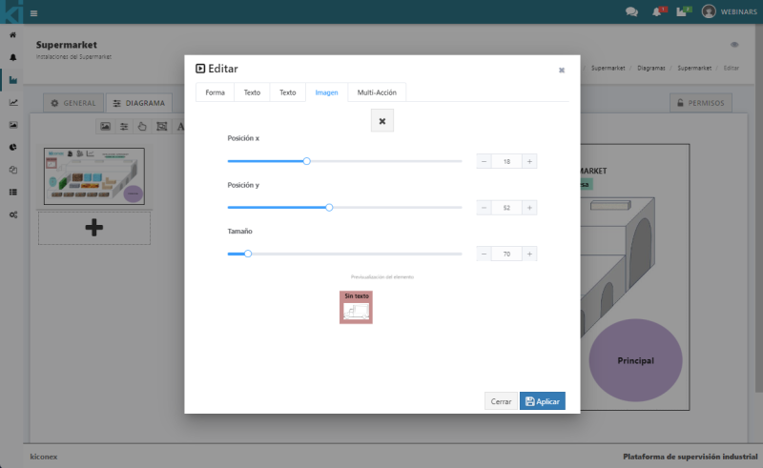Image resolution: width=763 pixels, height=468 pixels.
Task: Go to the home icon in the sidebar
Action: pyautogui.click(x=12, y=35)
